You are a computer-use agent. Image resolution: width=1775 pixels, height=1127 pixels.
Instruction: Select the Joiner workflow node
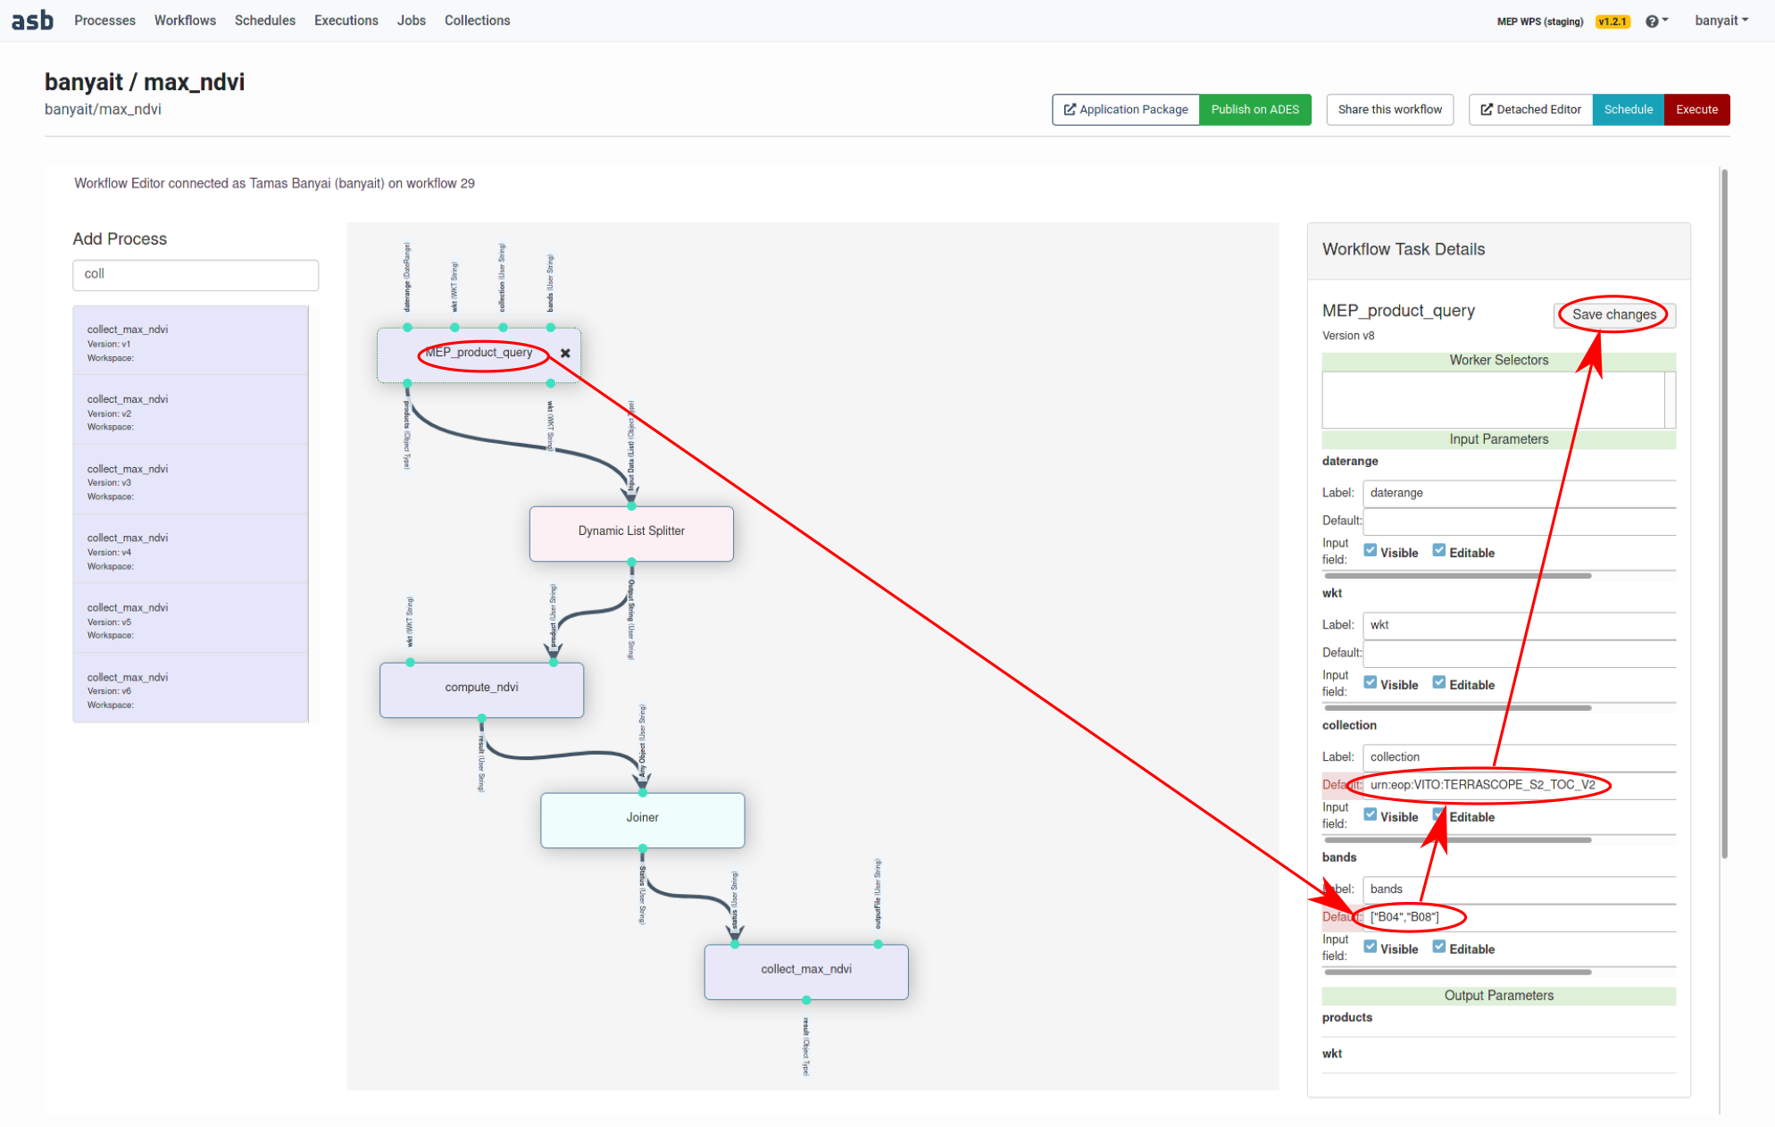tap(642, 819)
